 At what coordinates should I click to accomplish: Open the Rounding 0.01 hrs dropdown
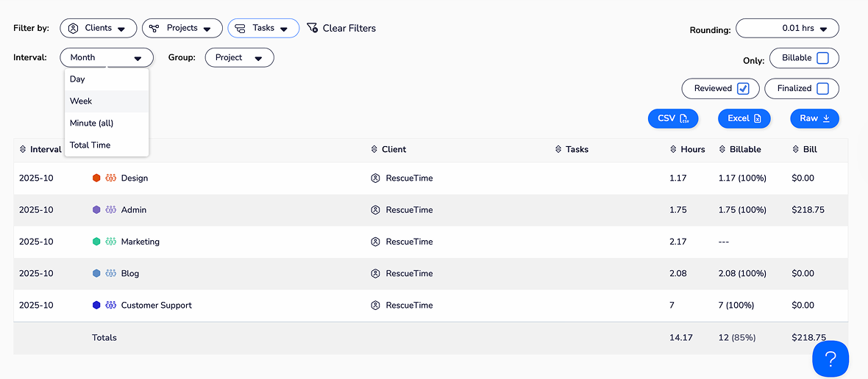787,29
